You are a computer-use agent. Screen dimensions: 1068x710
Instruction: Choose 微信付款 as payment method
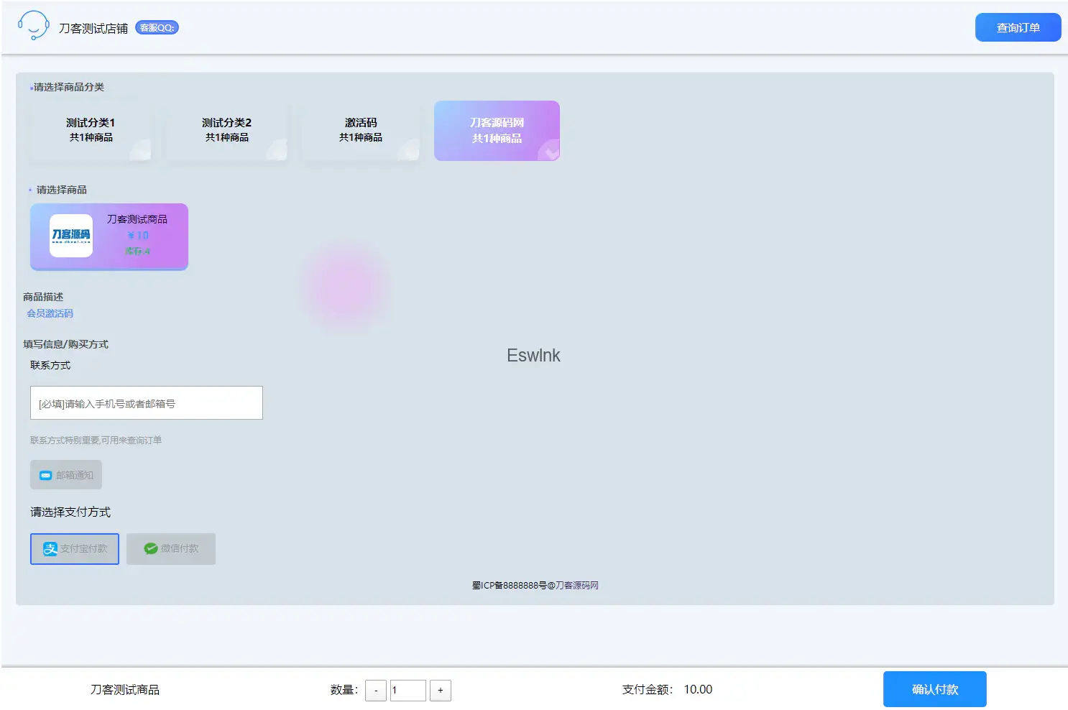tap(171, 549)
